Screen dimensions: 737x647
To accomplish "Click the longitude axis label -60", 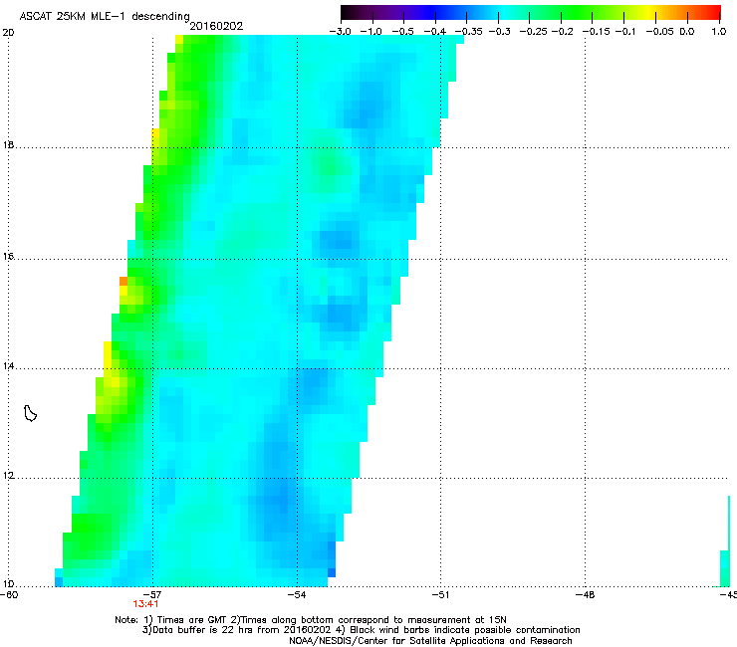I will tap(9, 595).
